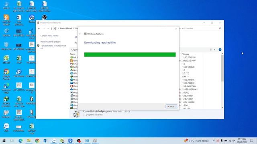Go up one level in Programs and Features

(x=51, y=28)
